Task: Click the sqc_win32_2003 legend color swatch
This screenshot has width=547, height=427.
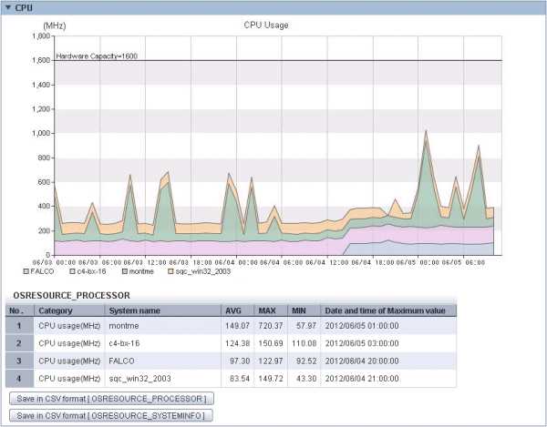Action: point(171,271)
